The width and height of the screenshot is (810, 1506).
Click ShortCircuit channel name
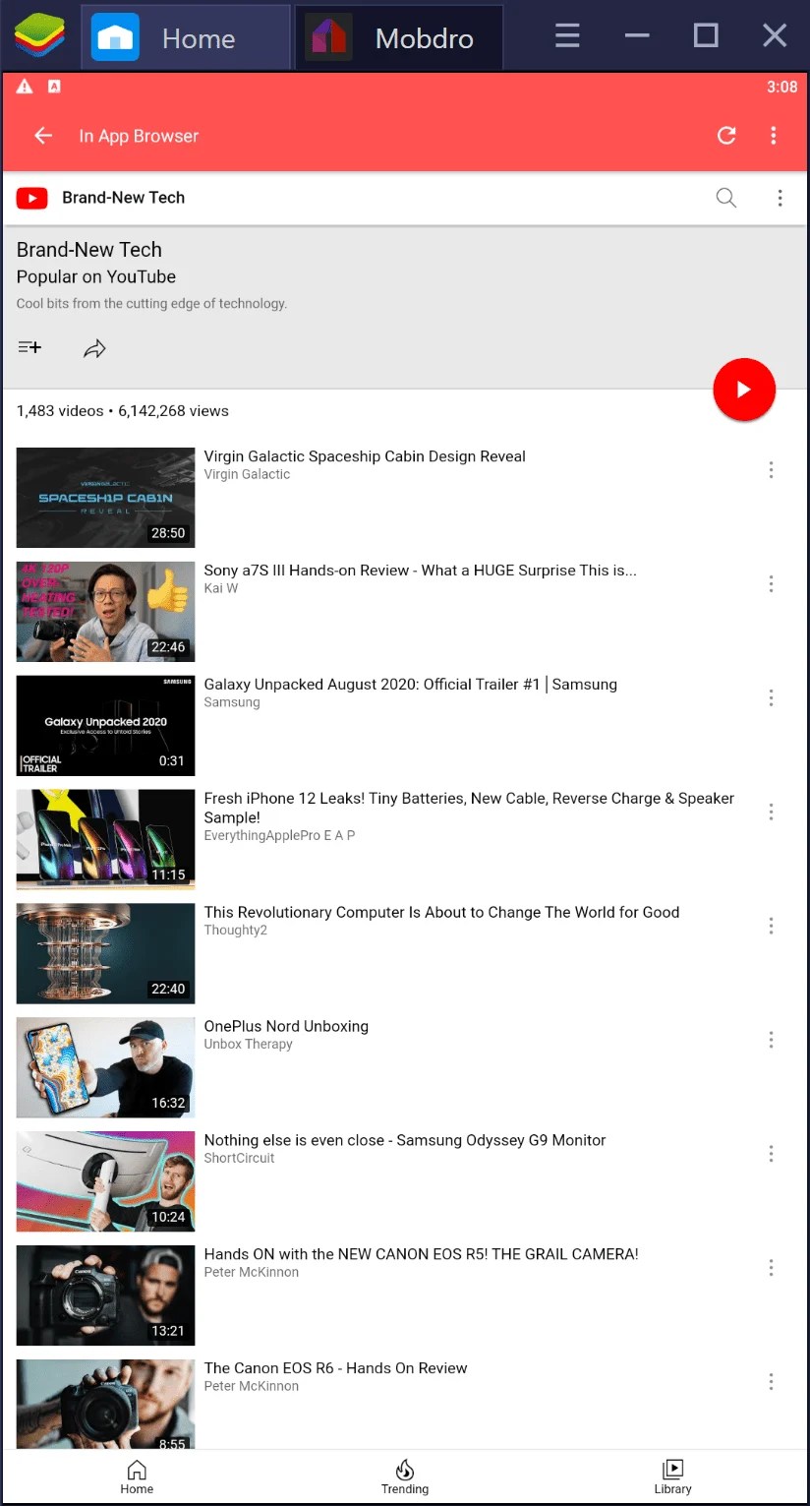point(239,1158)
